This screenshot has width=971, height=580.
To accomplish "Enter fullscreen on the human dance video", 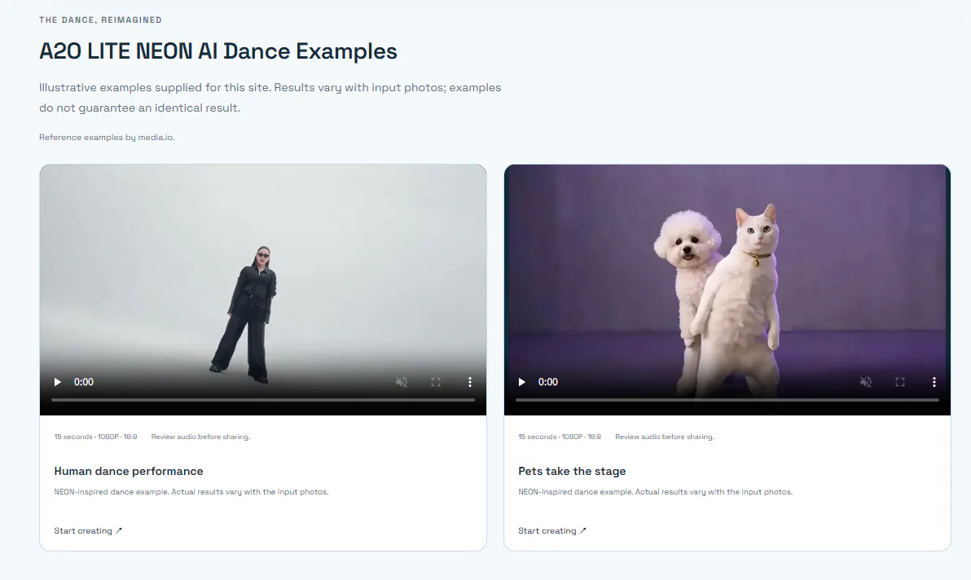I will click(x=436, y=382).
